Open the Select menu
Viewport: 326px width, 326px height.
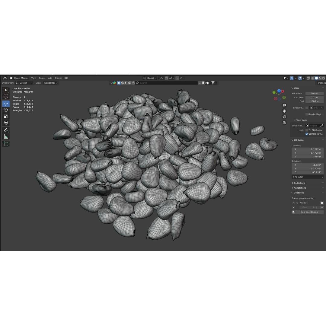coord(42,78)
